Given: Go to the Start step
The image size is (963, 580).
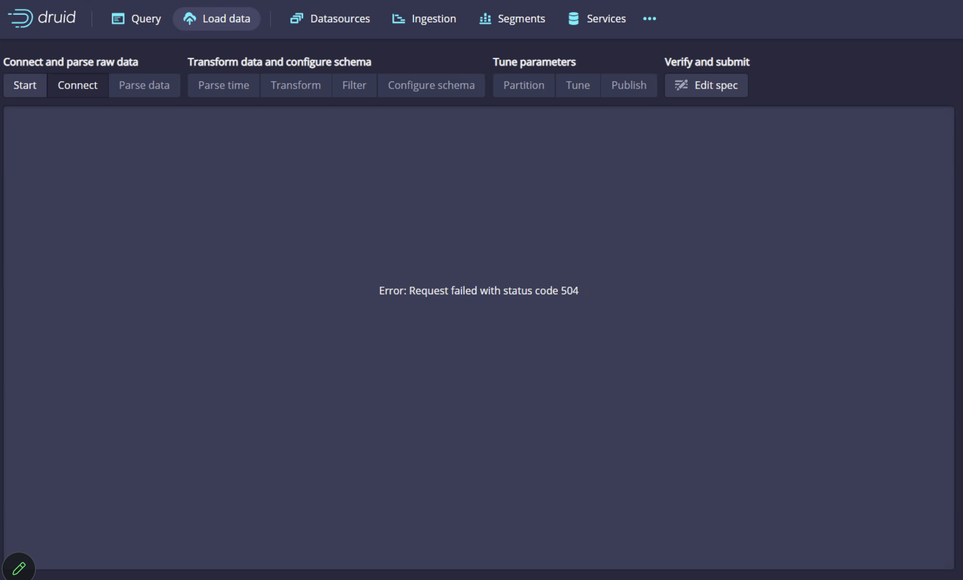Looking at the screenshot, I should tap(25, 85).
